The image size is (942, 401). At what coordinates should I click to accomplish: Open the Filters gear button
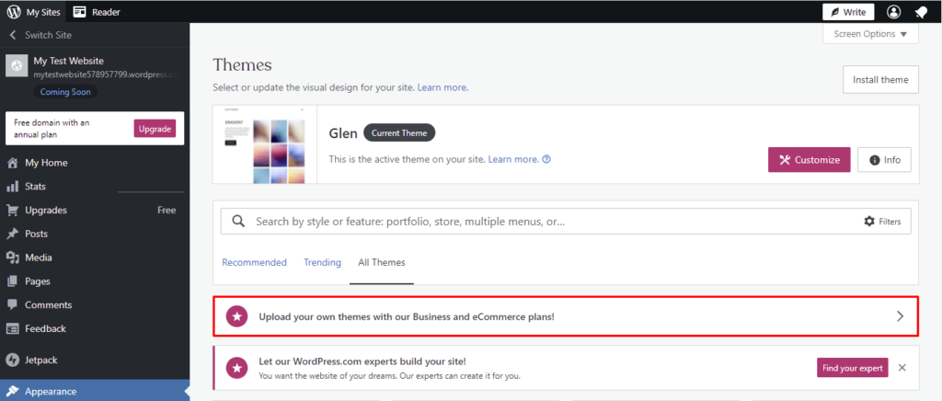[882, 222]
